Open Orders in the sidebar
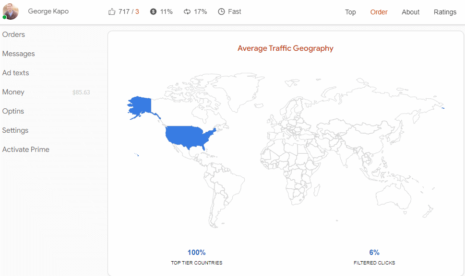Viewport: 465px width, 276px height. coord(13,34)
